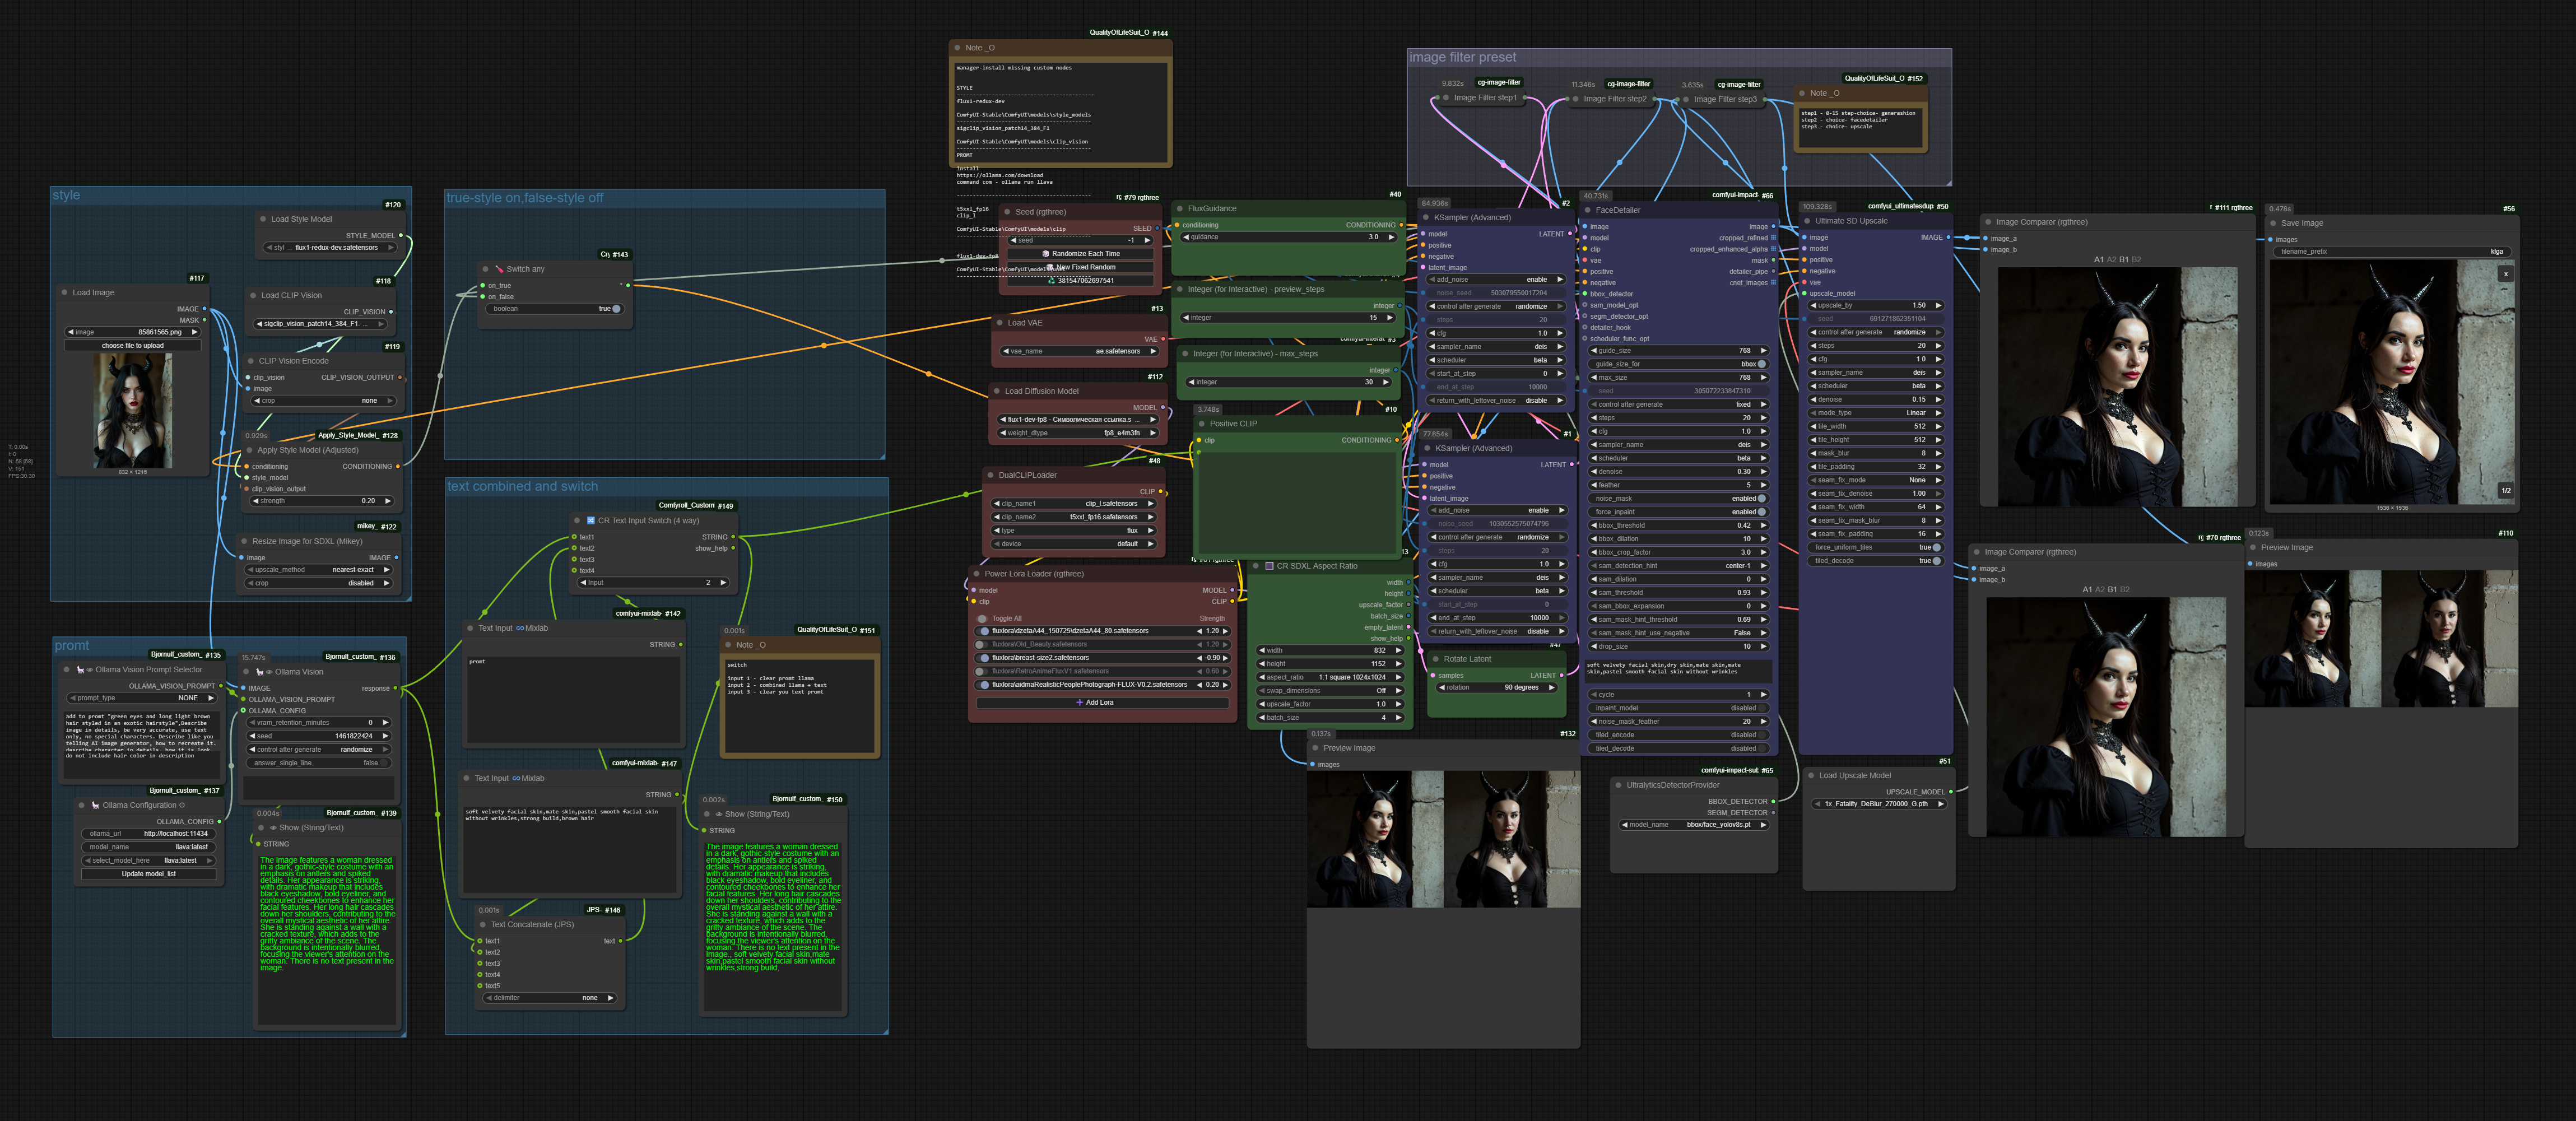The width and height of the screenshot is (2576, 1121).
Task: Click the 1/2 image counter on Save Image
Action: 2505,490
